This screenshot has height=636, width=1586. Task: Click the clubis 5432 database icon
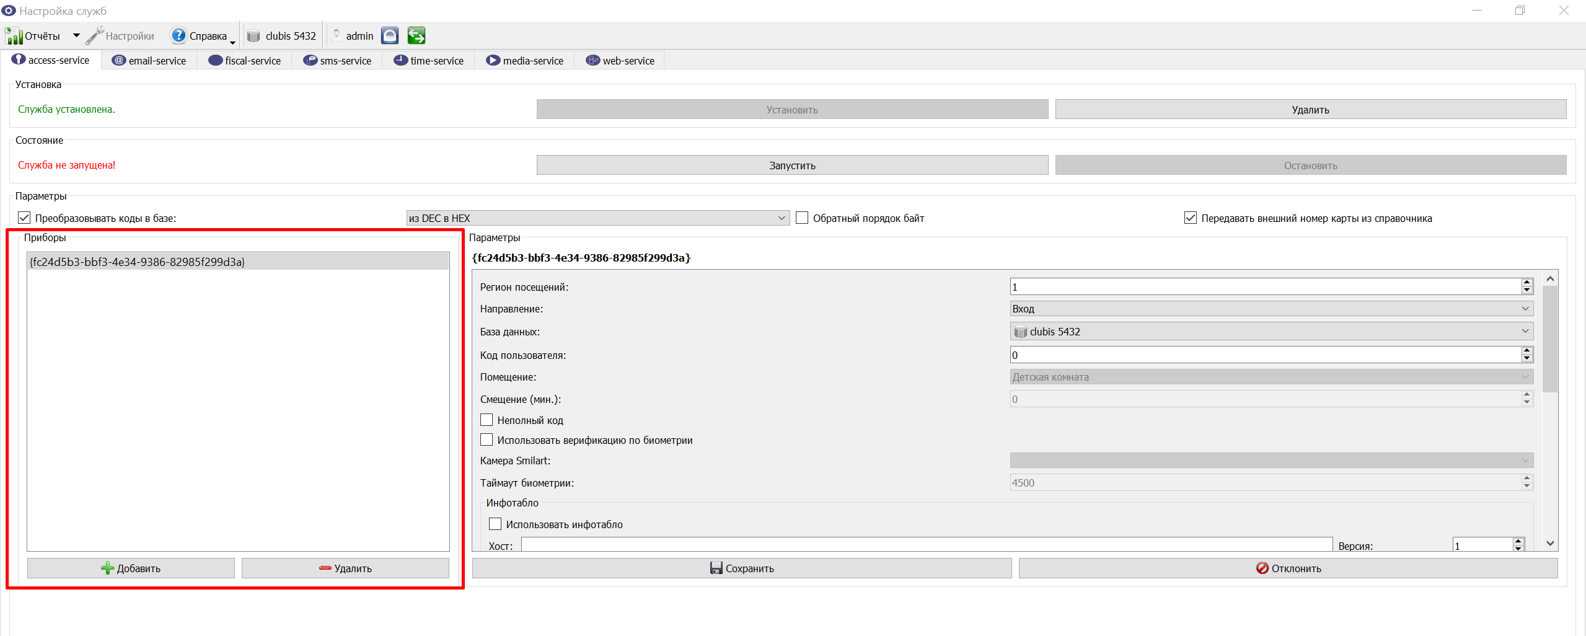point(253,36)
